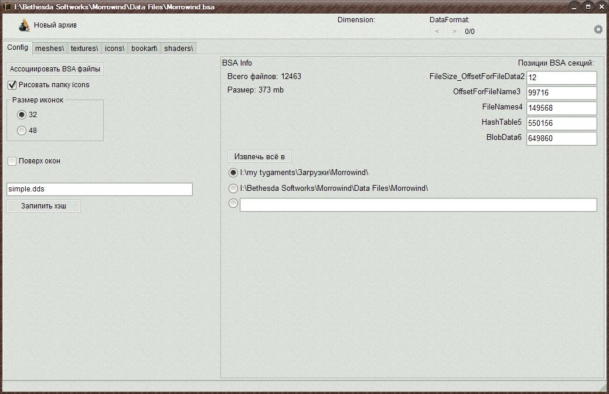
Task: Click the next DataFormat arrow button
Action: pyautogui.click(x=454, y=32)
